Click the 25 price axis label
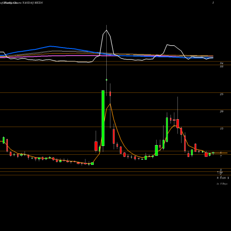This screenshot has width=231, height=231. pos(221,94)
